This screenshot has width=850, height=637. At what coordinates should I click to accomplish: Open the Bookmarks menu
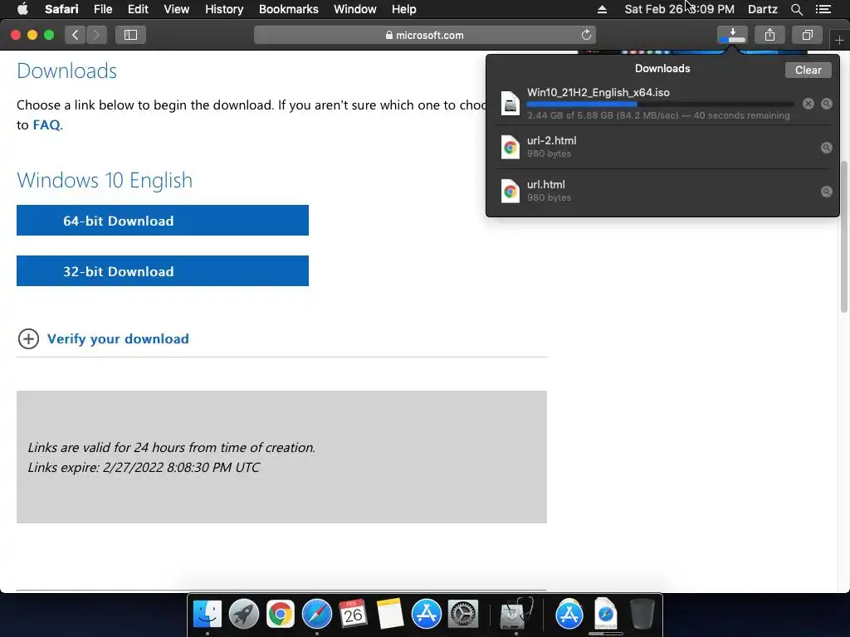click(x=288, y=9)
